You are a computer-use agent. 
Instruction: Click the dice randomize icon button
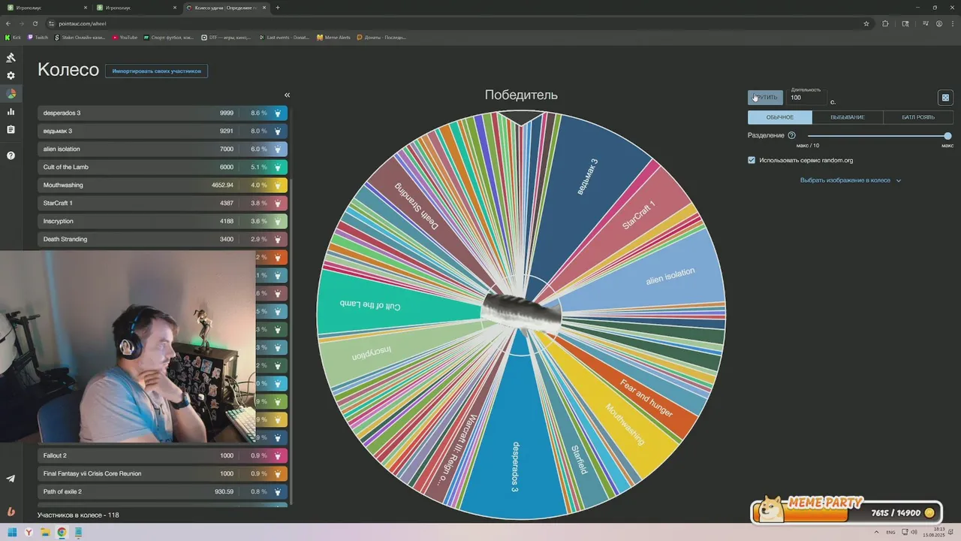pos(945,98)
